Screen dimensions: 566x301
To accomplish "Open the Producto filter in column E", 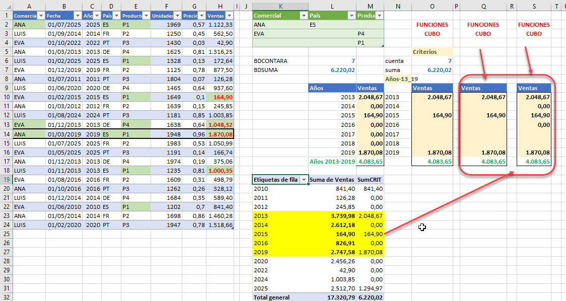I will (145, 16).
